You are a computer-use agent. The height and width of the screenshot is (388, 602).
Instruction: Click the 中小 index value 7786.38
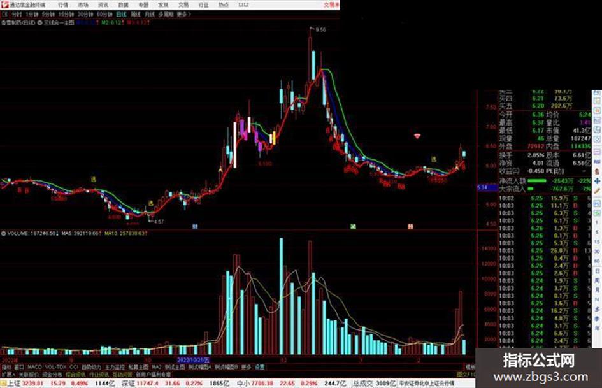coord(262,384)
